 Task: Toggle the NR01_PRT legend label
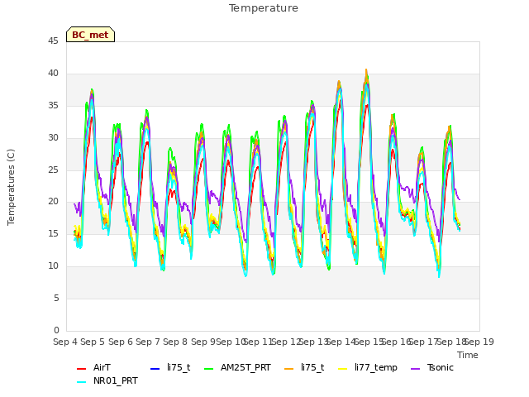116,381
